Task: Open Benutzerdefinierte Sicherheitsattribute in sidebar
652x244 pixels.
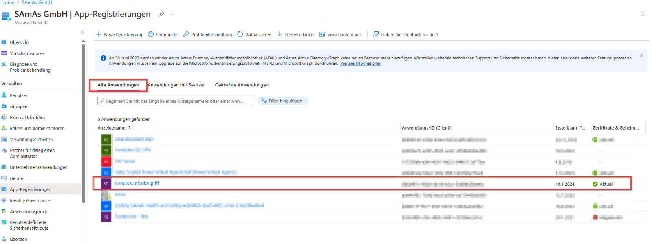Action: pos(29,225)
